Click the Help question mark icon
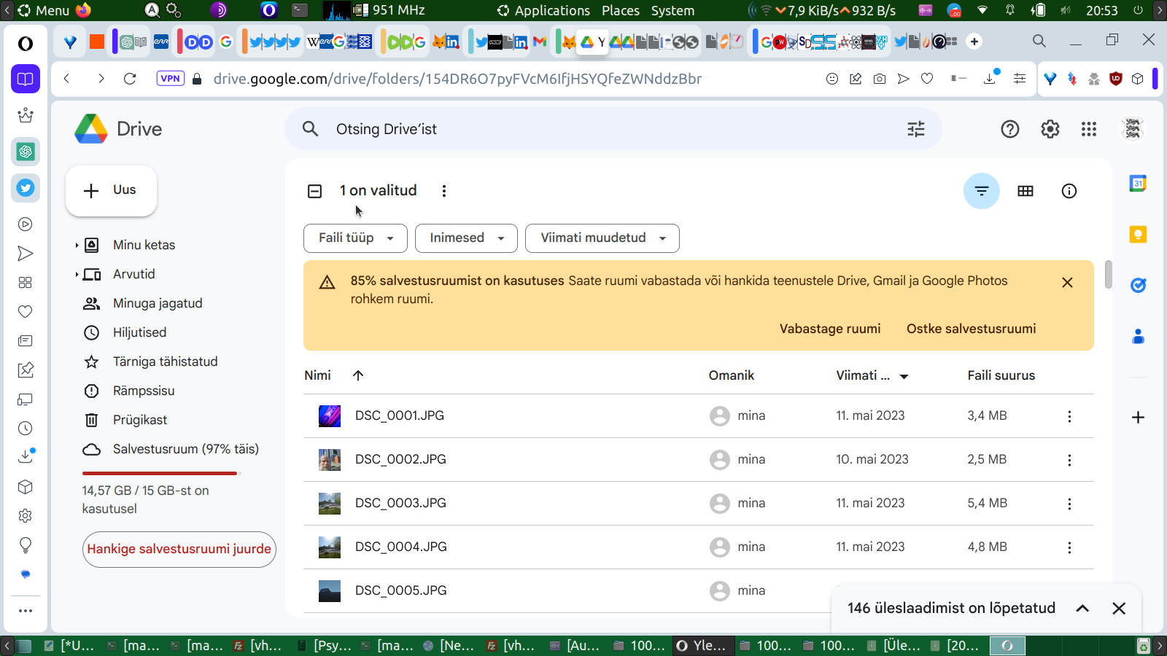Screen dimensions: 1167x656 pyautogui.click(x=1009, y=129)
